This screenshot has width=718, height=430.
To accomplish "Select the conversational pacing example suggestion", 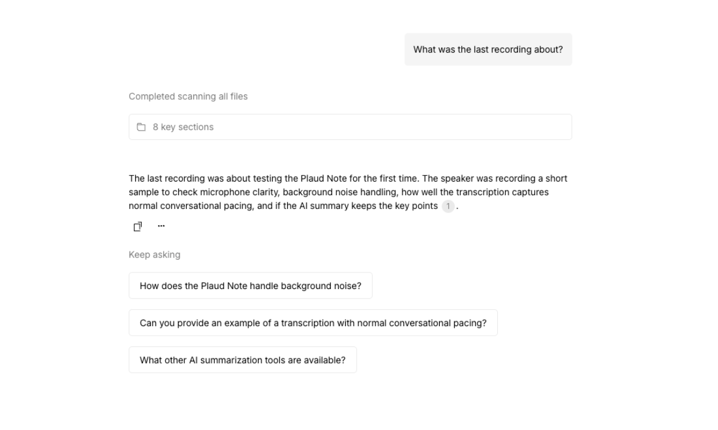I will [313, 323].
